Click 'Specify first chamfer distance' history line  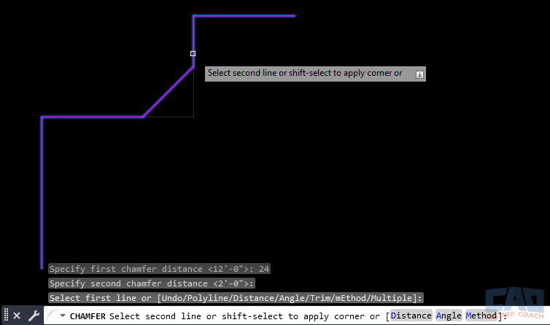[159, 269]
